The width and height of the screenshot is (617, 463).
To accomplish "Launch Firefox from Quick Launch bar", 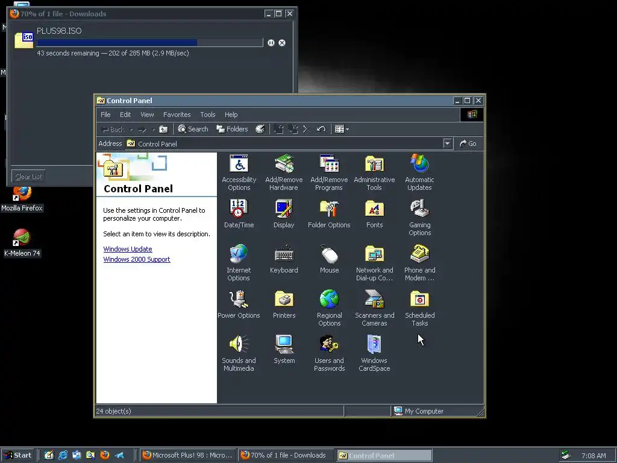I will 105,455.
